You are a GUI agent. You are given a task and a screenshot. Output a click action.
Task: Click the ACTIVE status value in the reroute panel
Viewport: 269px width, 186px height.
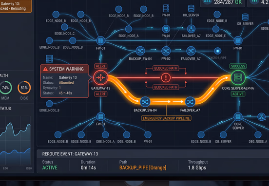tap(50, 167)
